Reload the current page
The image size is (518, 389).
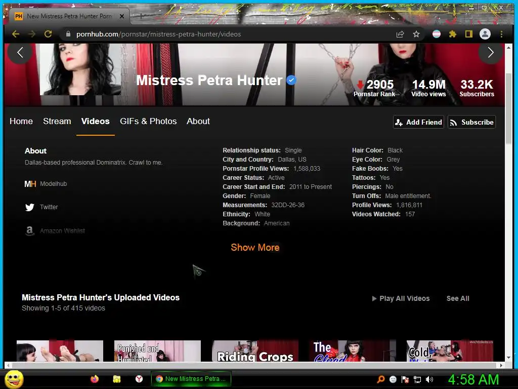48,34
